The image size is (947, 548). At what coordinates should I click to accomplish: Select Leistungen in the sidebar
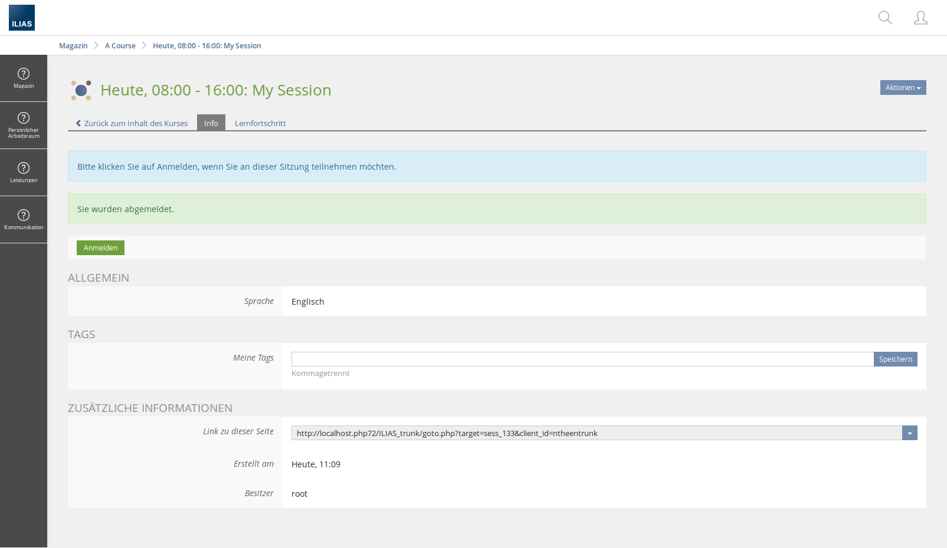click(x=24, y=172)
